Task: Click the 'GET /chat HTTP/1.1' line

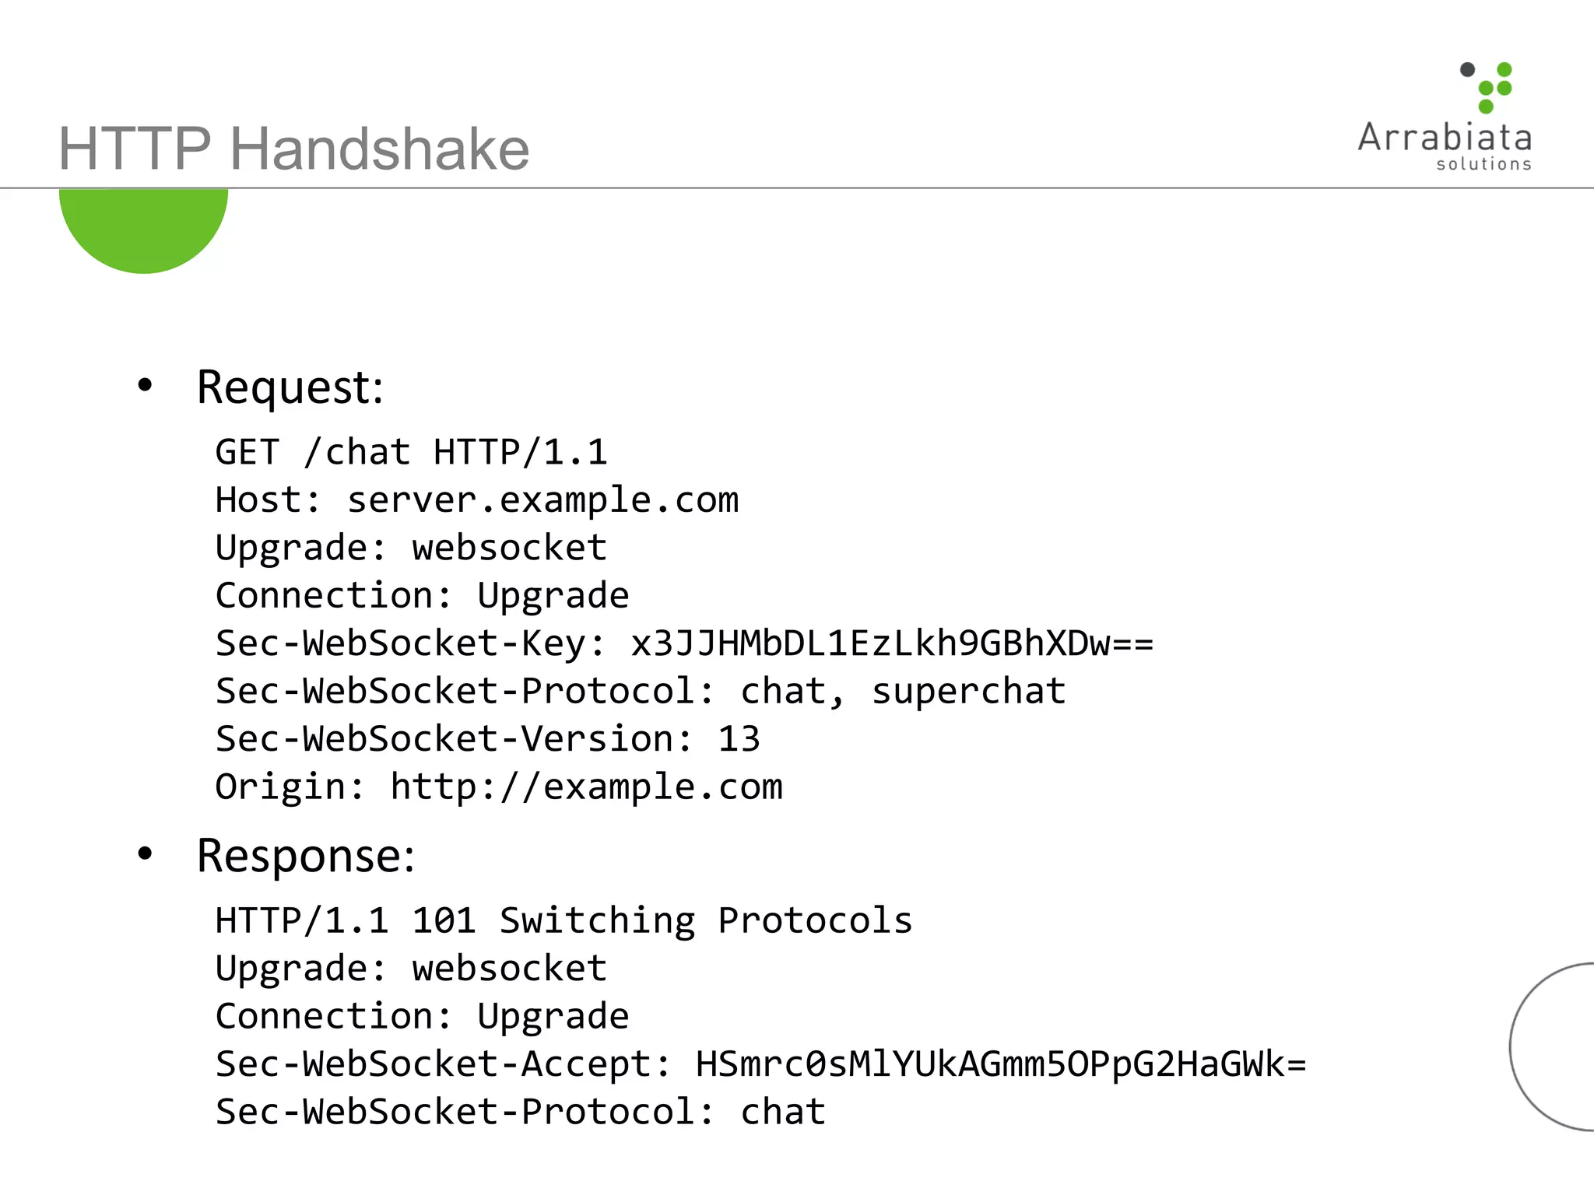Action: (x=411, y=452)
